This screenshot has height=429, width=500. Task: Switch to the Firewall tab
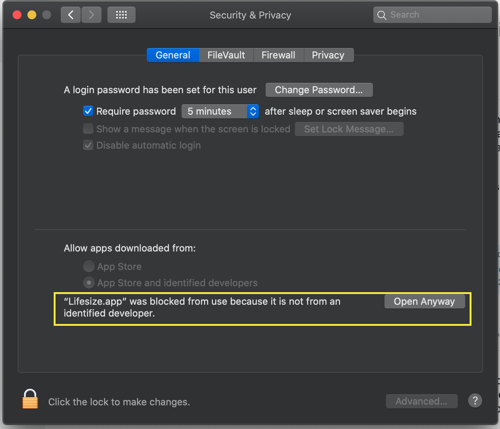click(x=278, y=55)
